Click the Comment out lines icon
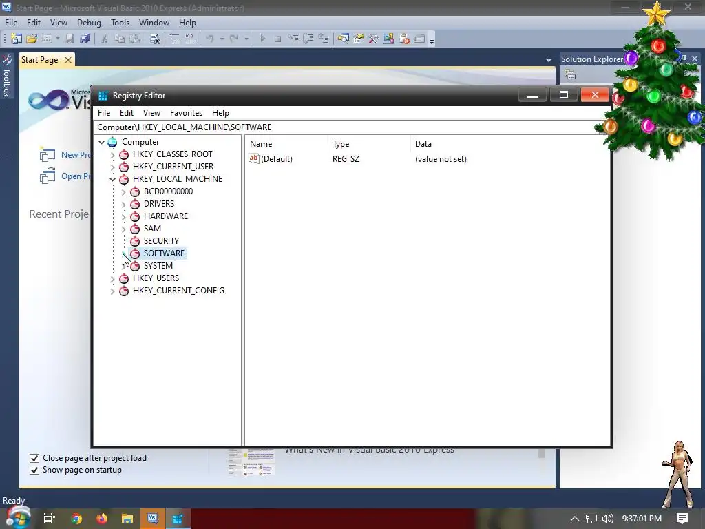705x529 pixels. (x=174, y=39)
